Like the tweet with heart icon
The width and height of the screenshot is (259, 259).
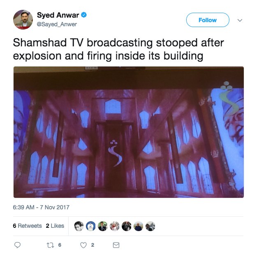pos(83,245)
